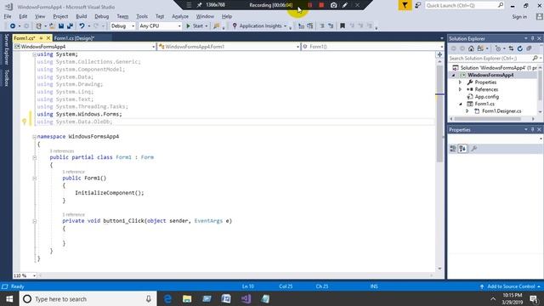Expand the References node in Solution Explorer
The width and height of the screenshot is (544, 306).
click(x=461, y=89)
